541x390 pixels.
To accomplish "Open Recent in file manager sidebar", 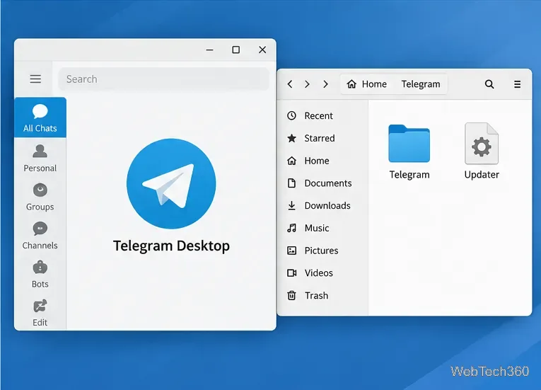I will [x=310, y=115].
